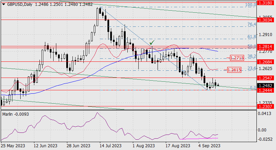Select the 1.2547 price level label
The height and width of the screenshot is (150, 276).
click(x=266, y=78)
